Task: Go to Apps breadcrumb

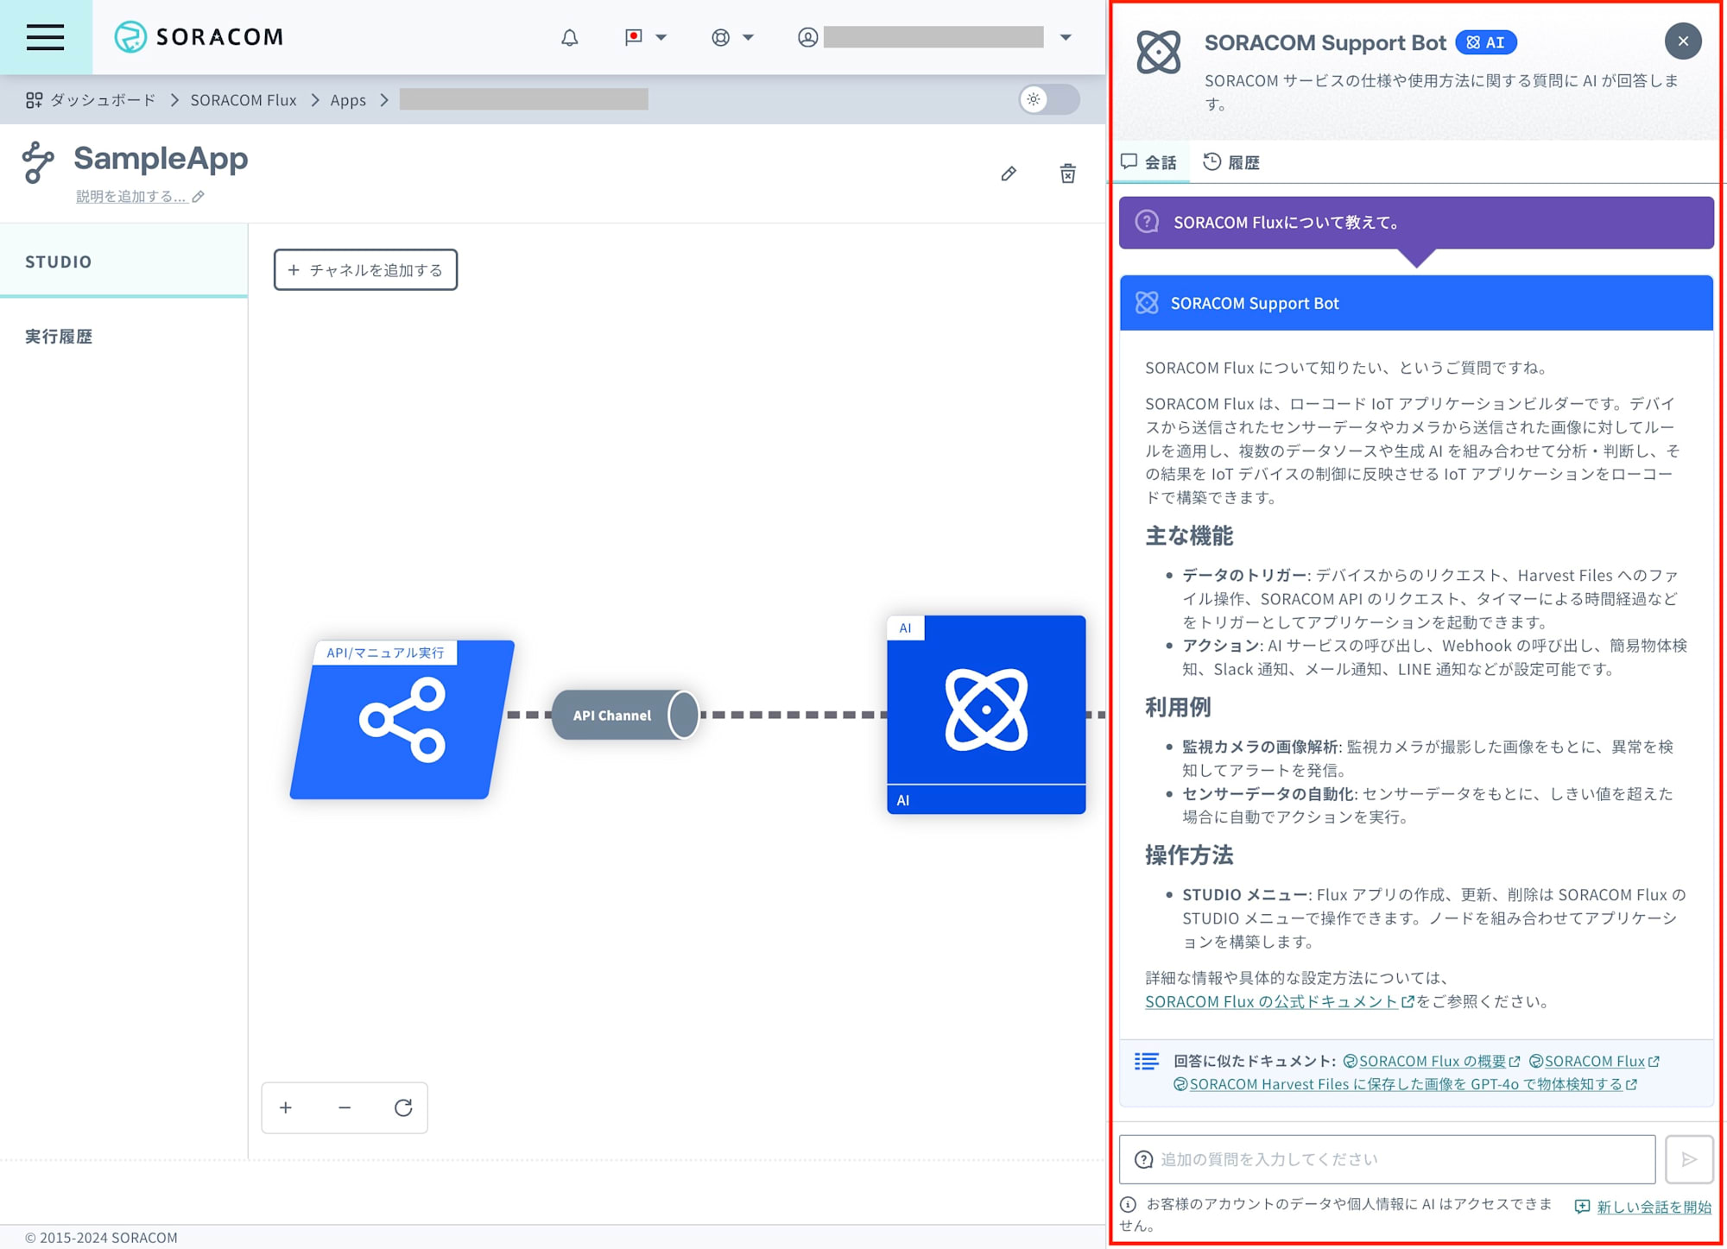Action: point(348,100)
